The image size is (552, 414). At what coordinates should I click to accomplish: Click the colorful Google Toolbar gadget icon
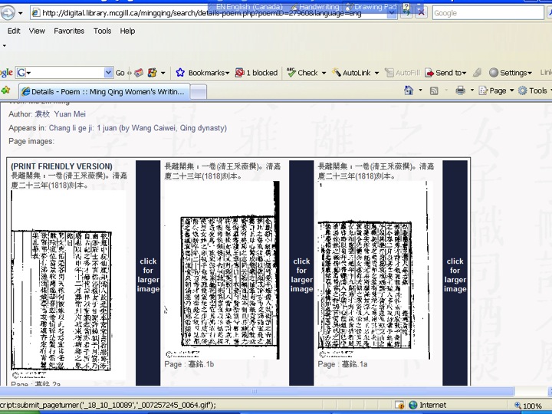pyautogui.click(x=153, y=73)
